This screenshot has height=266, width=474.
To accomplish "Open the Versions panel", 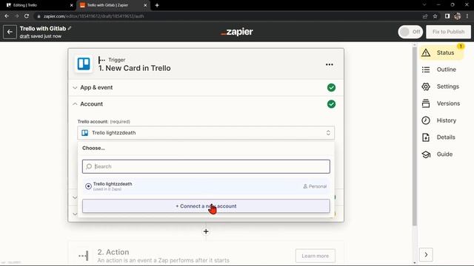I will [441, 103].
